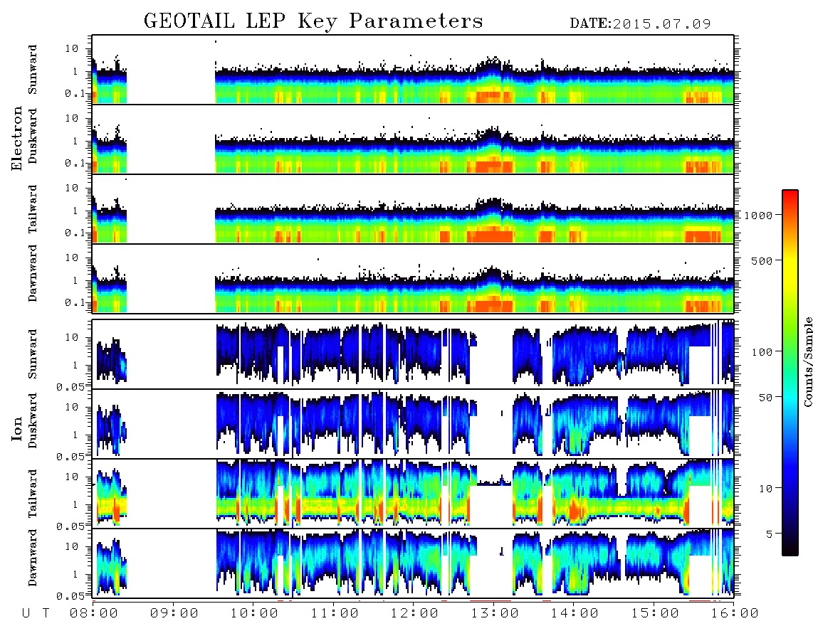Click the Electron group axis label
Image resolution: width=813 pixels, height=626 pixels.
pos(16,139)
